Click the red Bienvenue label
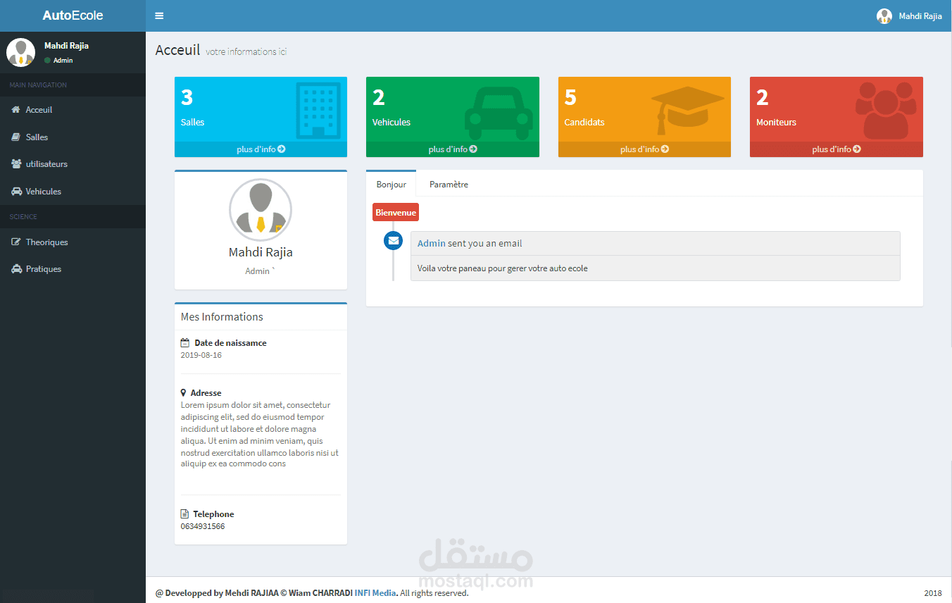The height and width of the screenshot is (603, 952). pos(396,212)
